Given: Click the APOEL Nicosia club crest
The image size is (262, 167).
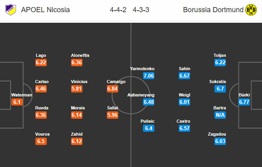Looking at the screenshot, I should tap(11, 10).
